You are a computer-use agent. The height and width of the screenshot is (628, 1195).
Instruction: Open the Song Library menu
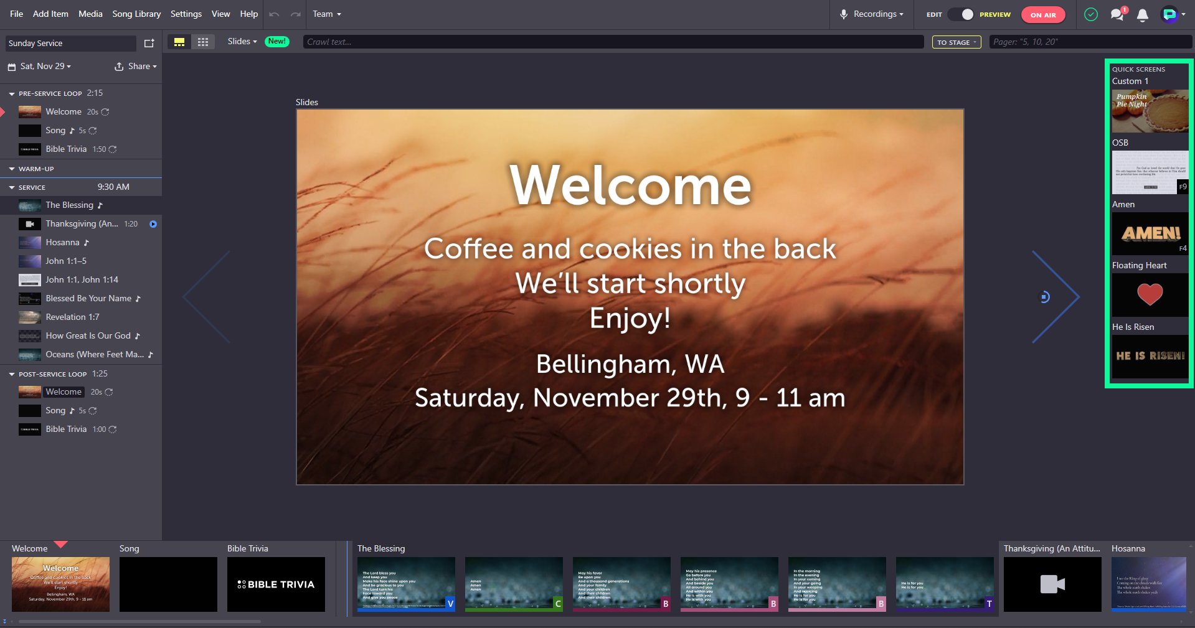[136, 14]
